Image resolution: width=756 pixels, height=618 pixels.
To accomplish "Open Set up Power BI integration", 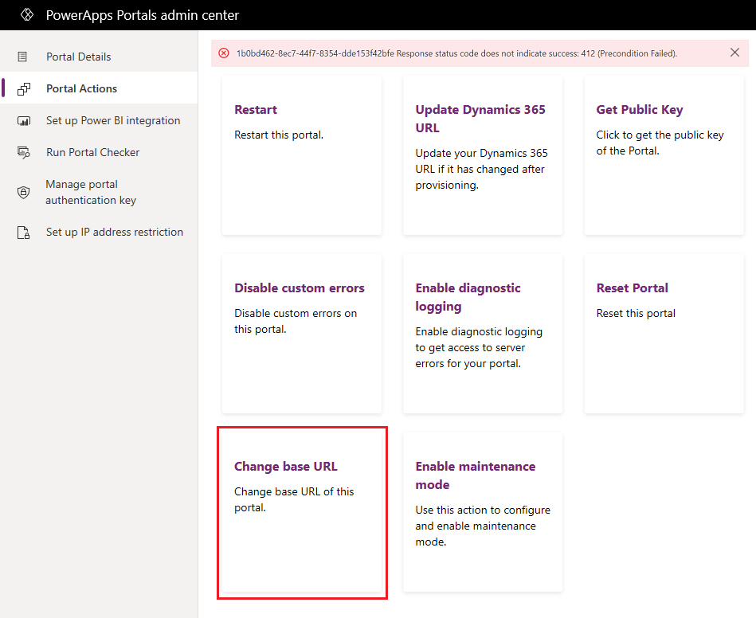I will 98,120.
